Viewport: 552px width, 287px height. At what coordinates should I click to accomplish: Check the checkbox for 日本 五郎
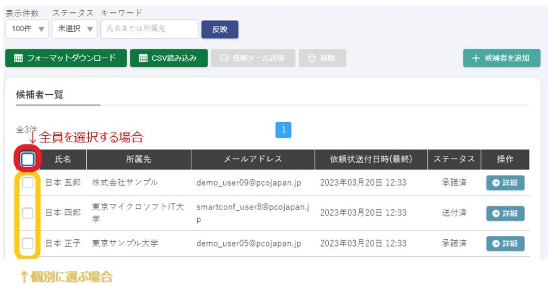(x=27, y=183)
